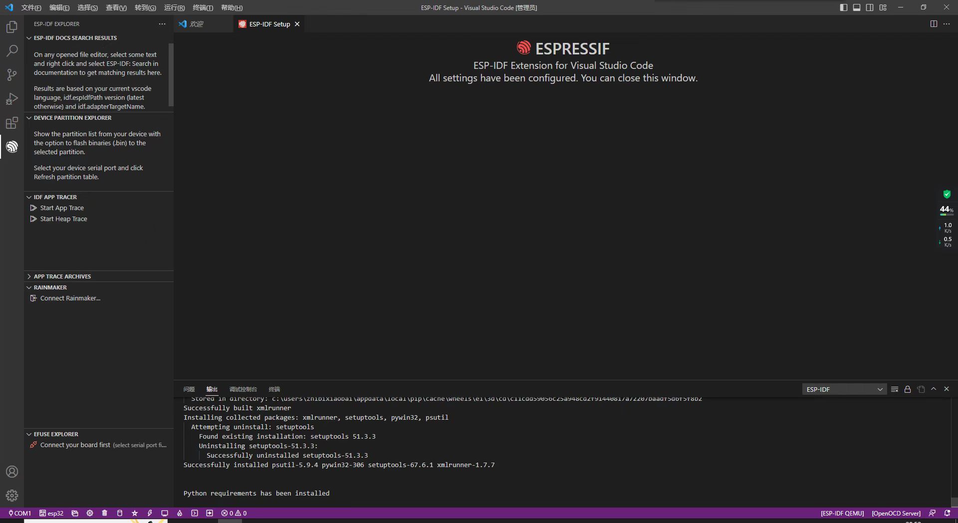Open notifications bell in status bar
The width and height of the screenshot is (958, 523).
tap(947, 513)
